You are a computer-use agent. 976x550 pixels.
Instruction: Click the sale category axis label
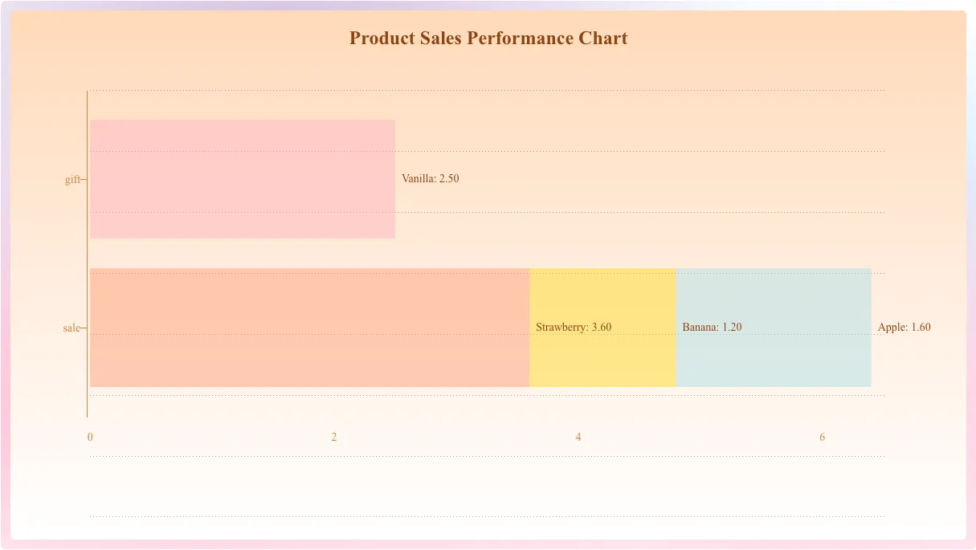click(x=71, y=328)
